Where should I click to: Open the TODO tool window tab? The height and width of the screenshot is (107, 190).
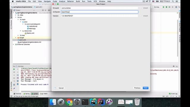44,94
